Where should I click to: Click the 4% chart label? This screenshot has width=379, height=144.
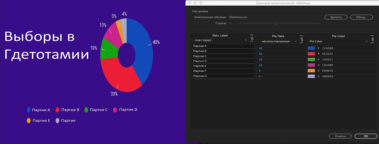[x=124, y=14]
